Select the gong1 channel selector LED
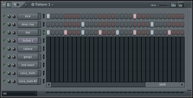193x98 pixels. (44, 57)
